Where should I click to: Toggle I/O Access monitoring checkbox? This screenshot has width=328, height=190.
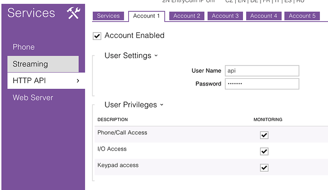tap(264, 151)
